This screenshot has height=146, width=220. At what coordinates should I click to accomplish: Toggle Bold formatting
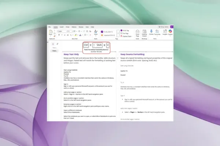[59, 35]
